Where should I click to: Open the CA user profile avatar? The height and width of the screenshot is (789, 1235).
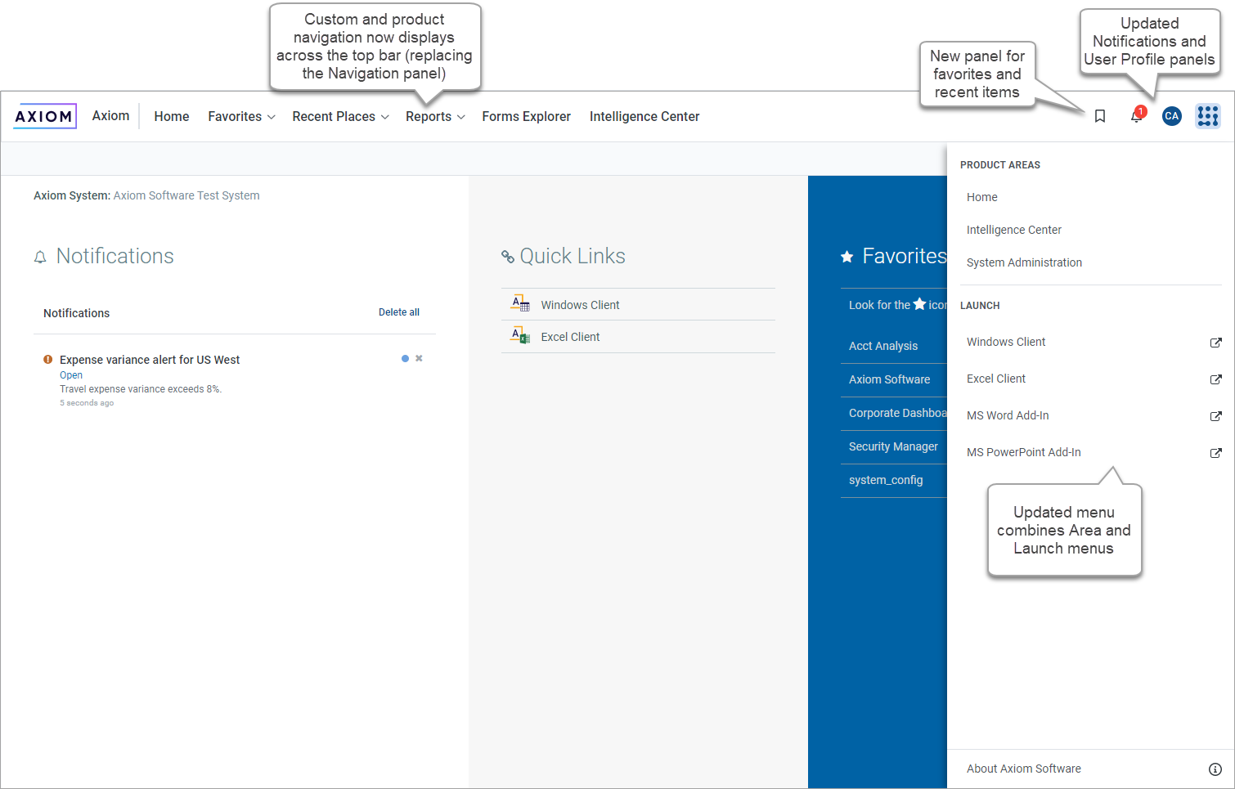coord(1171,116)
